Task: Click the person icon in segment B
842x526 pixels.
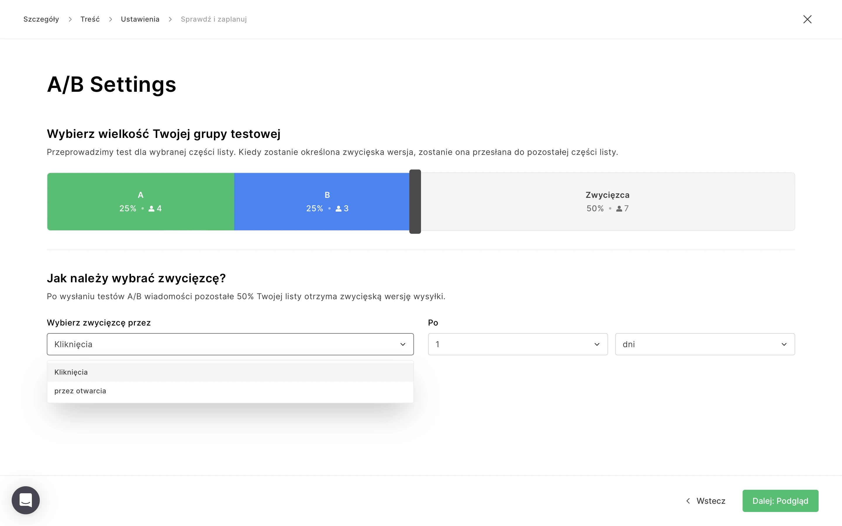Action: tap(338, 209)
